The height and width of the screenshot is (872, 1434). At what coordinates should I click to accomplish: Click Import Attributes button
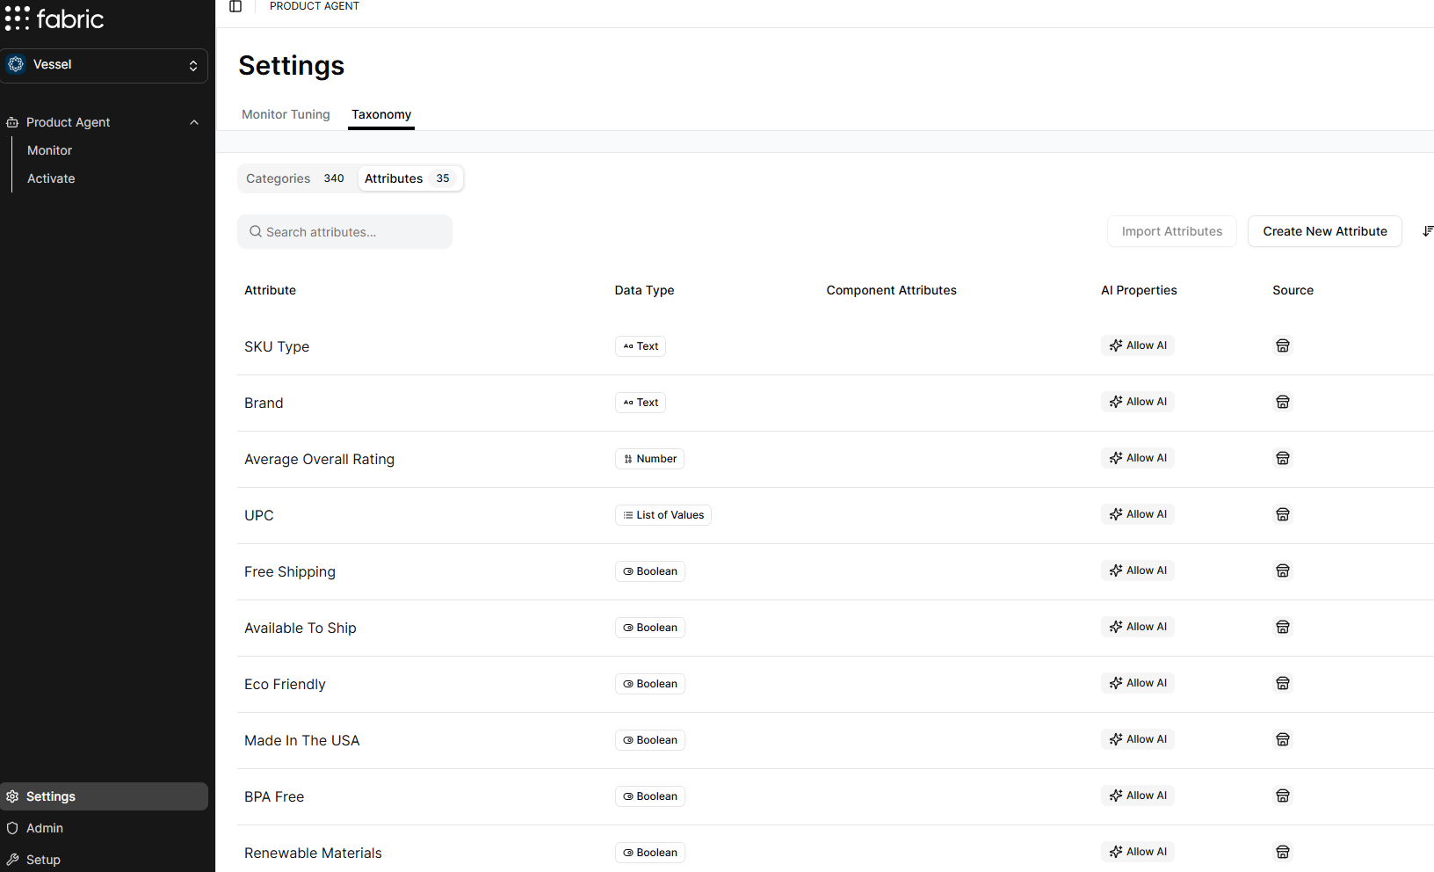1172,231
